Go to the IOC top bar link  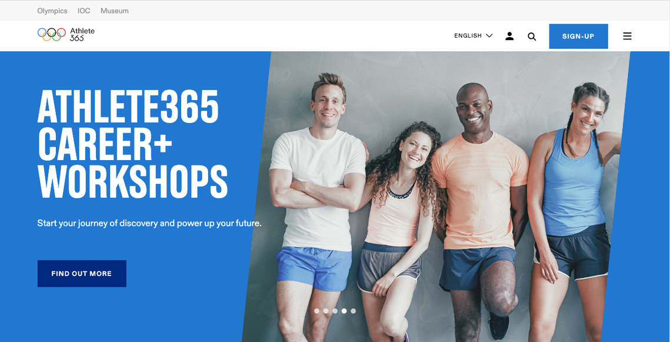click(x=84, y=11)
